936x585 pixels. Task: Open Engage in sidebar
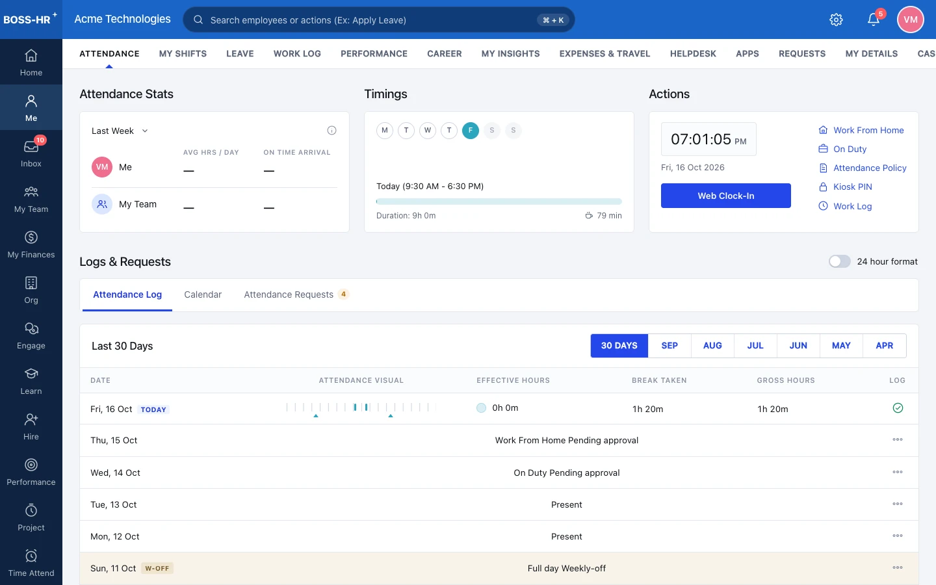[x=31, y=335]
